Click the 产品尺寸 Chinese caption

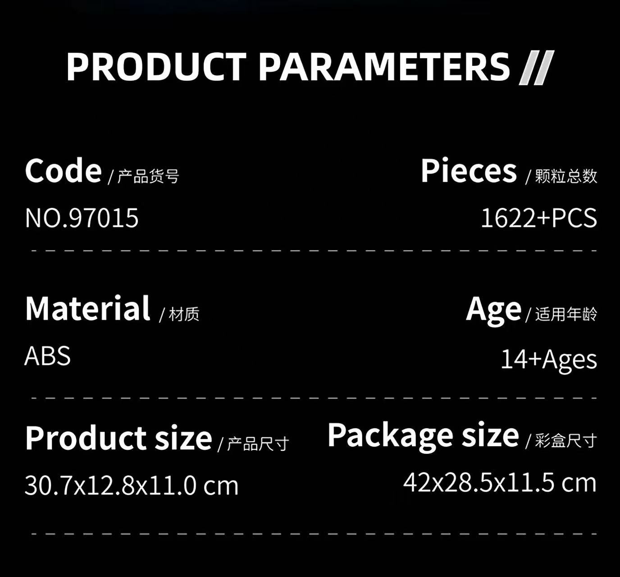coord(258,444)
